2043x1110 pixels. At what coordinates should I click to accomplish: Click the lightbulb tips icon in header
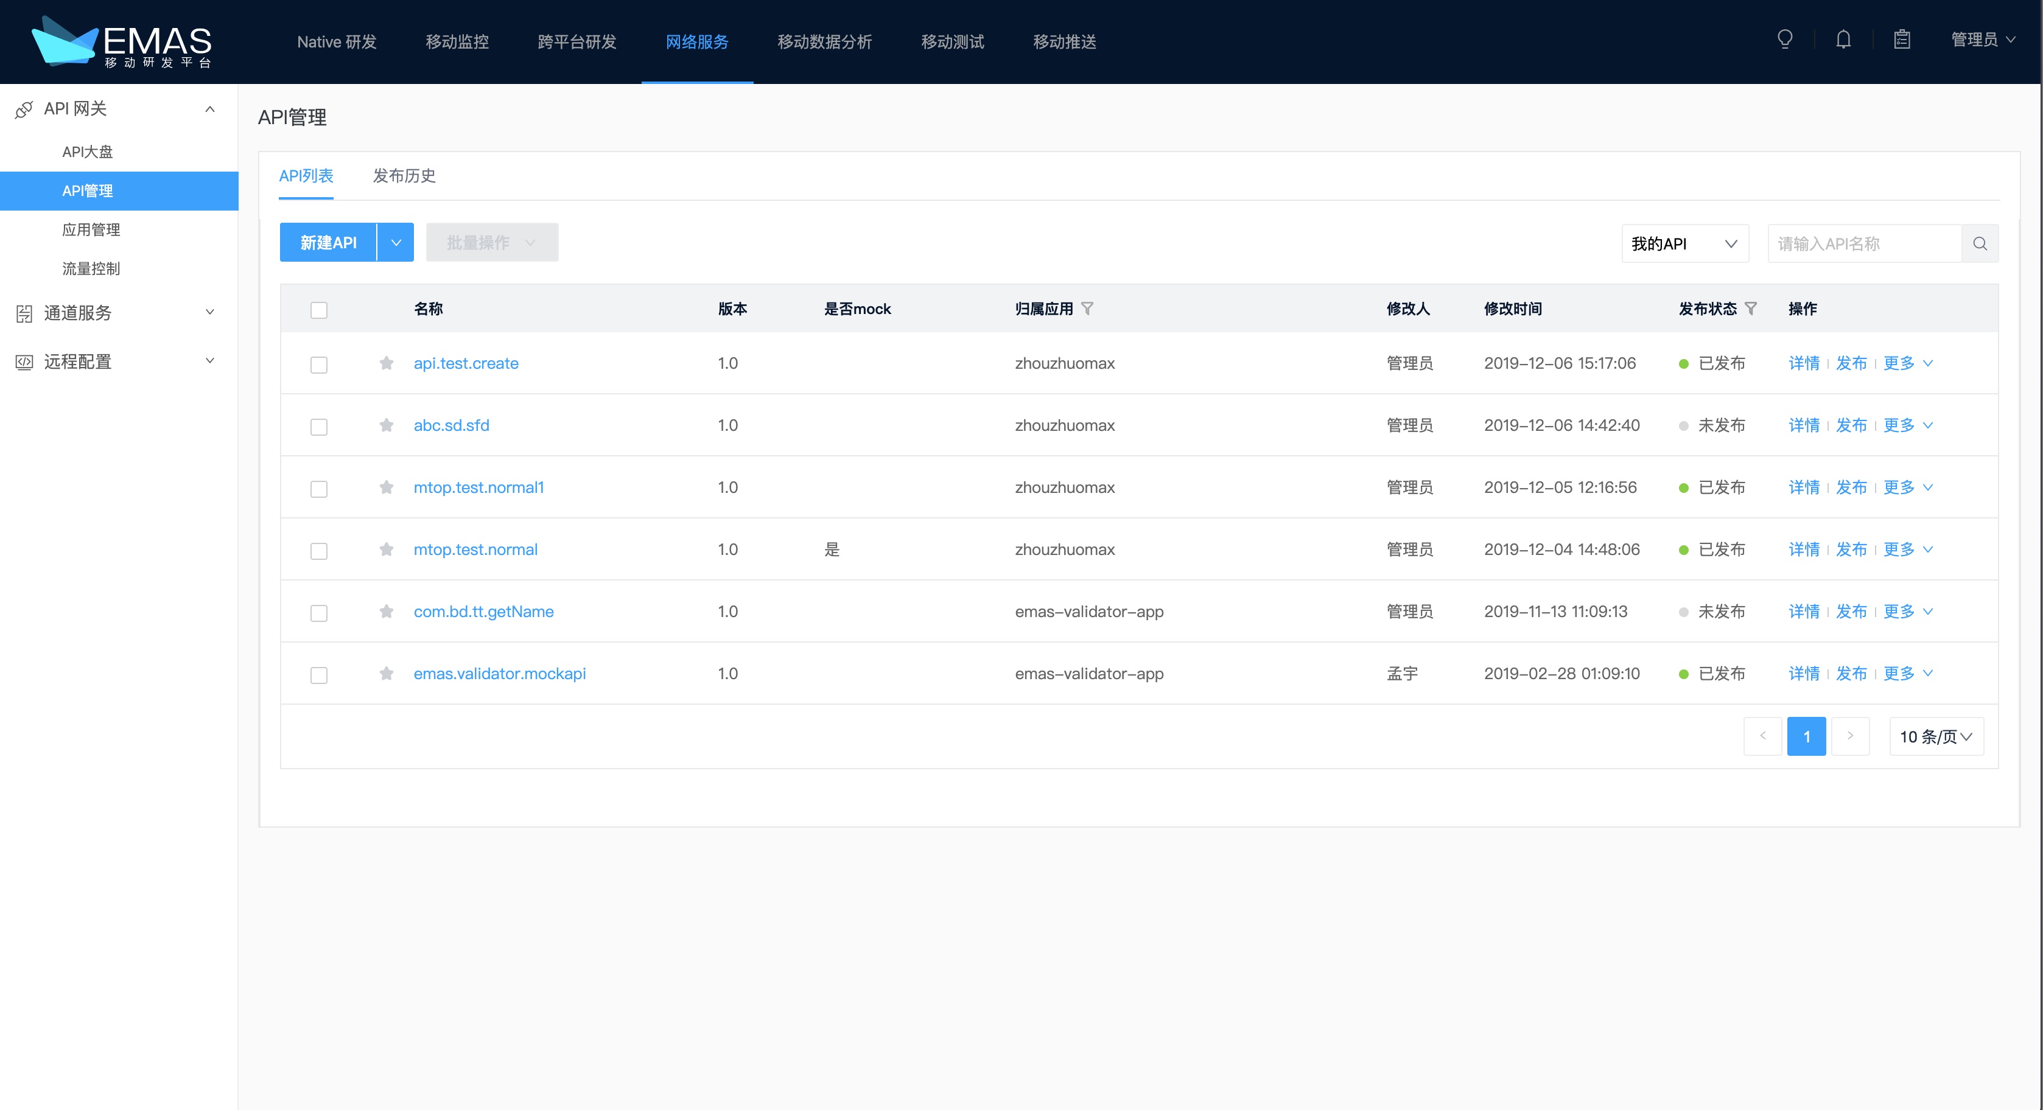[x=1784, y=40]
